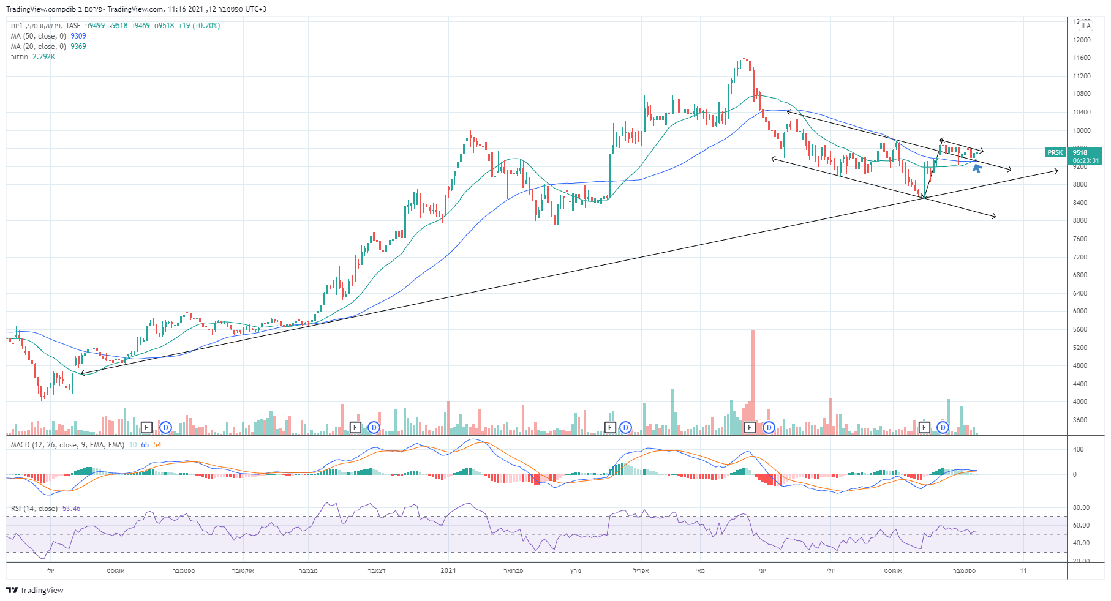This screenshot has height=601, width=1111.
Task: Click the change value +19 (+0.20%)
Action: click(199, 26)
